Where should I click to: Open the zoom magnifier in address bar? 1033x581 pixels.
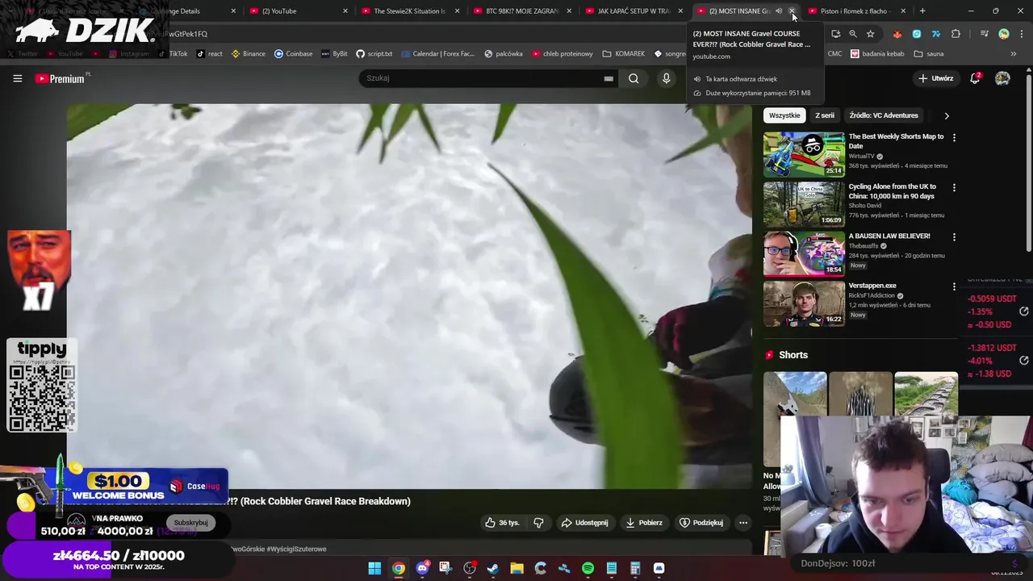coord(853,34)
